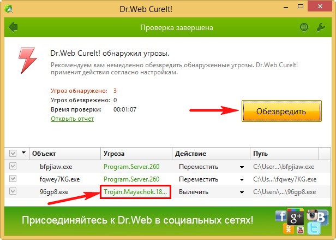The height and width of the screenshot is (240, 336).
Task: Uncheck the fqwey7KG.exe row checkbox
Action: [13, 179]
